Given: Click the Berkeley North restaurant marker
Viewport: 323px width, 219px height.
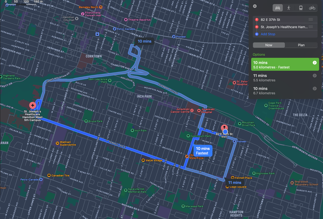Looking at the screenshot, I should tap(100, 7).
